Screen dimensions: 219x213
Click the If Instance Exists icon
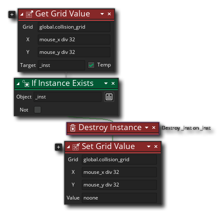point(26,83)
